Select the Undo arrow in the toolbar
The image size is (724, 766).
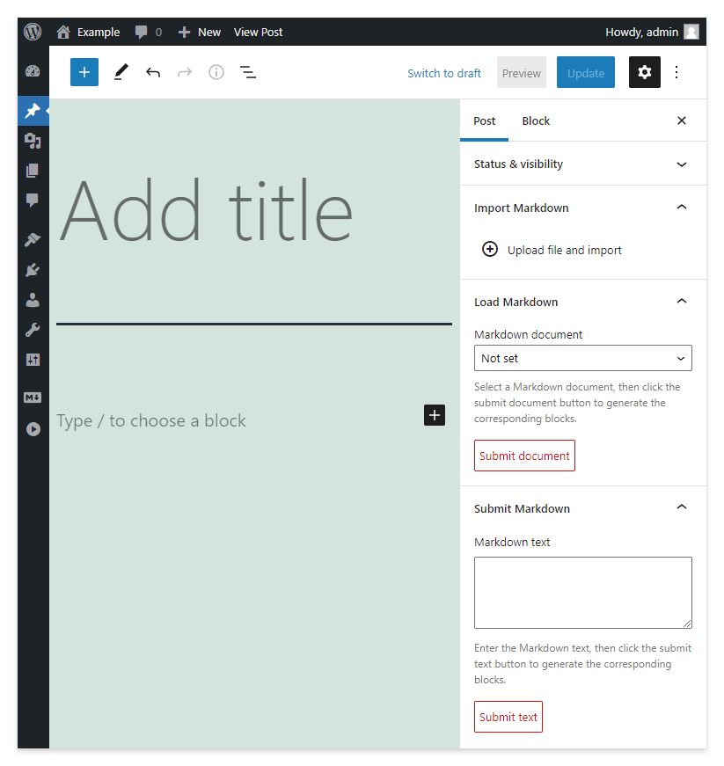[152, 72]
